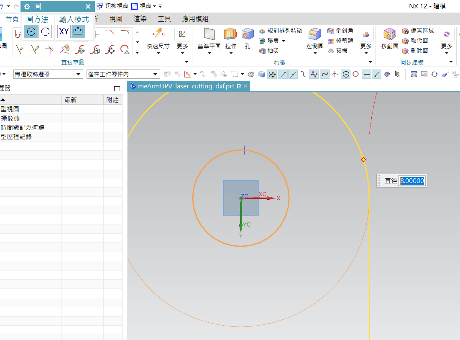Open the View (視圖) ribbon tab
This screenshot has height=340, width=460.
click(116, 19)
